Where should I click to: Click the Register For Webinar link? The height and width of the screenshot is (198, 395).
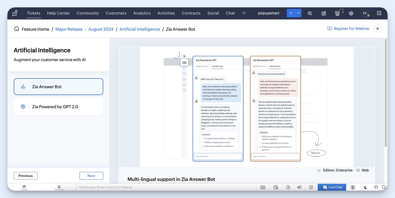pos(351,29)
